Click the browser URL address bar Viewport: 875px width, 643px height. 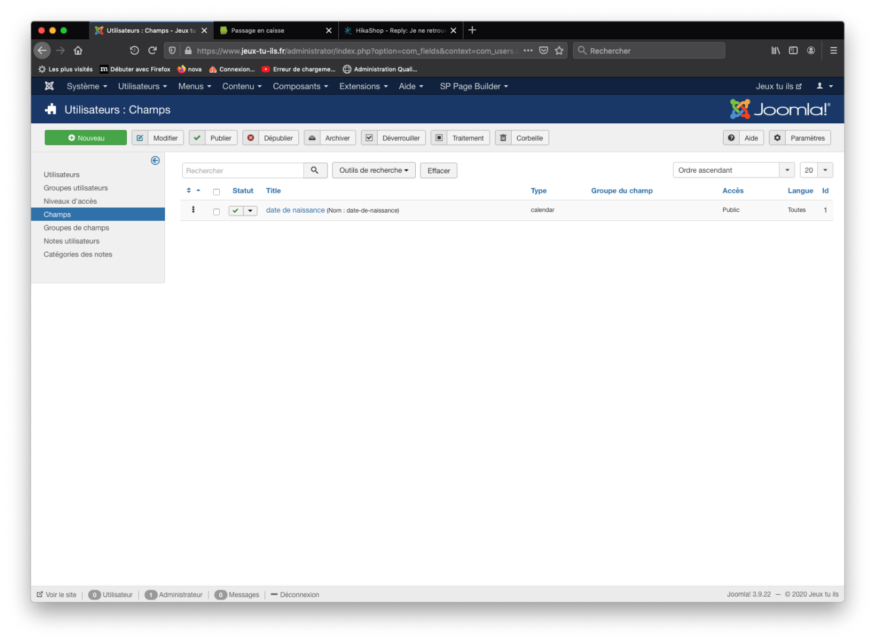coord(357,51)
